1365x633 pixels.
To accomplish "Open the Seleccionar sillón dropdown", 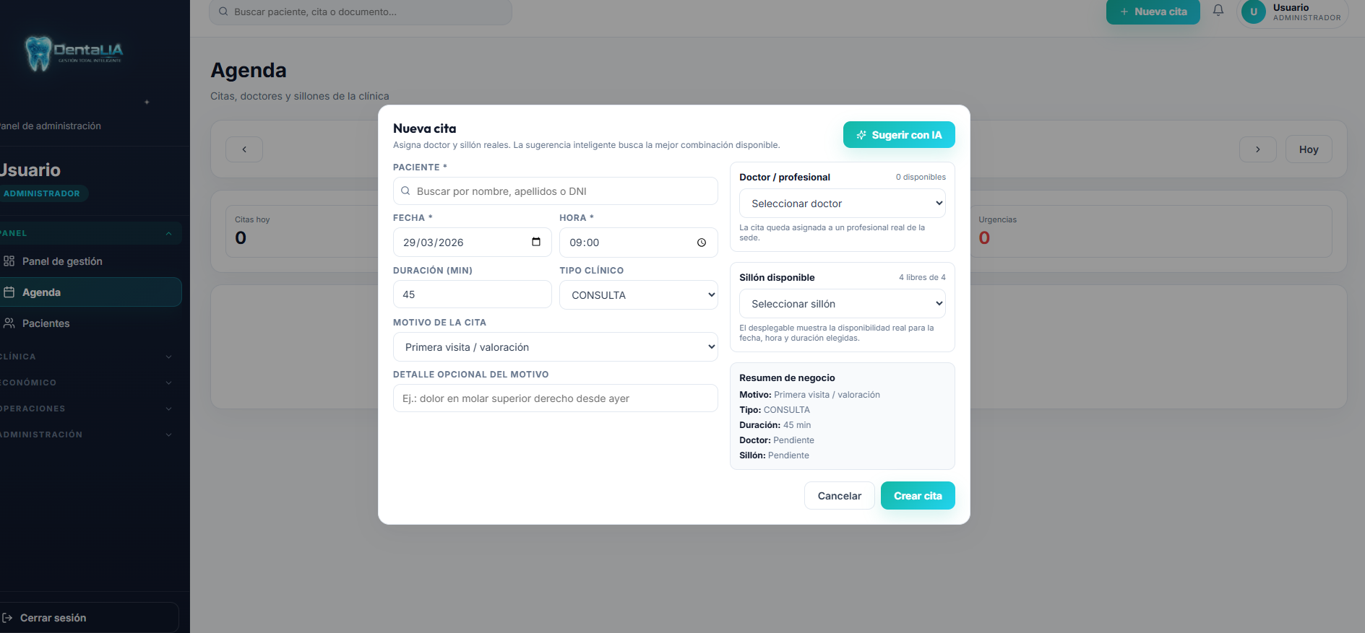I will (842, 304).
